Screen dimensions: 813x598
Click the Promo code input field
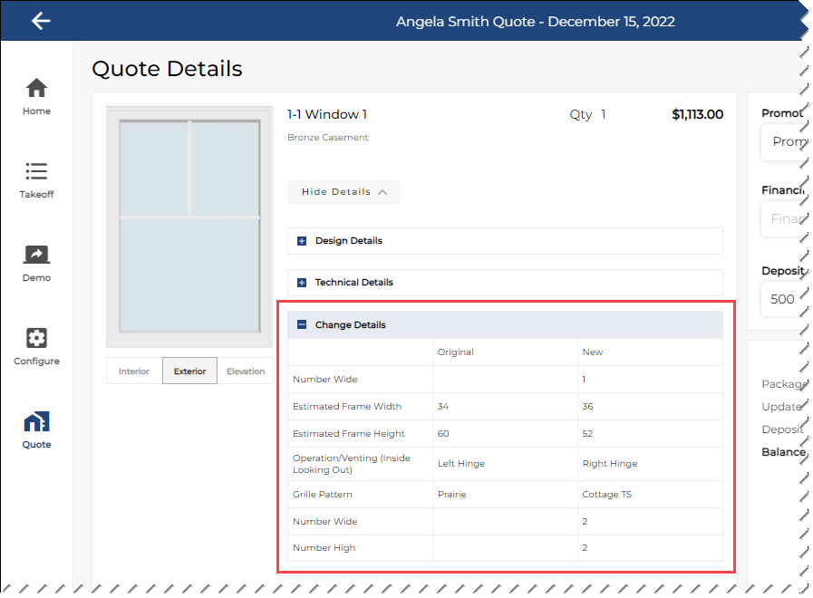tap(788, 142)
